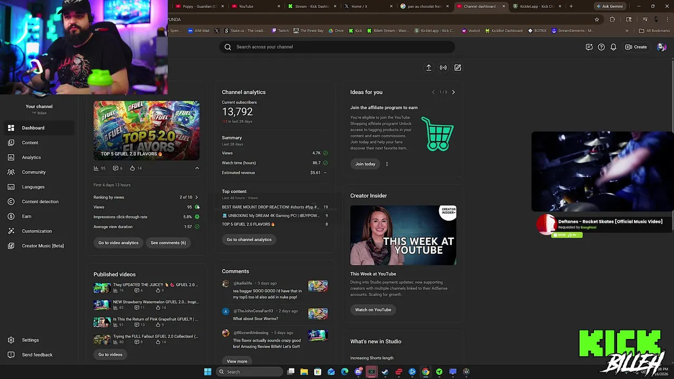Viewport: 674px width, 379px height.
Task: Click See comments (6) button
Action: [x=168, y=243]
